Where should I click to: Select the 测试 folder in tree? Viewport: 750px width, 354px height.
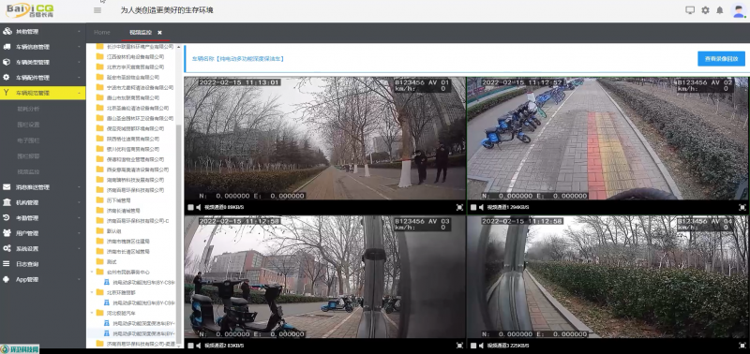click(112, 262)
